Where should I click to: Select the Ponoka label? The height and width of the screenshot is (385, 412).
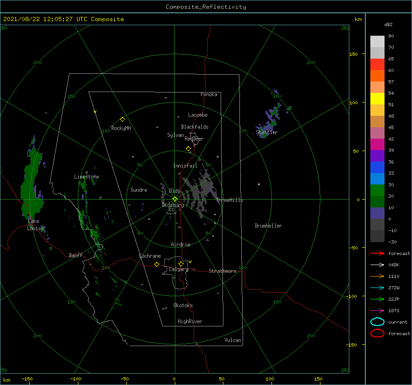point(209,94)
